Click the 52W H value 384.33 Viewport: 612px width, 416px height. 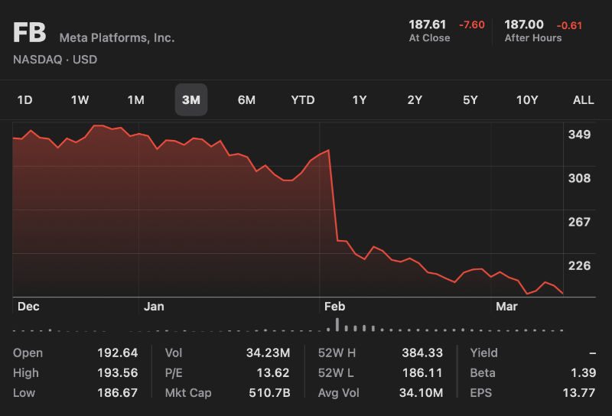click(422, 353)
